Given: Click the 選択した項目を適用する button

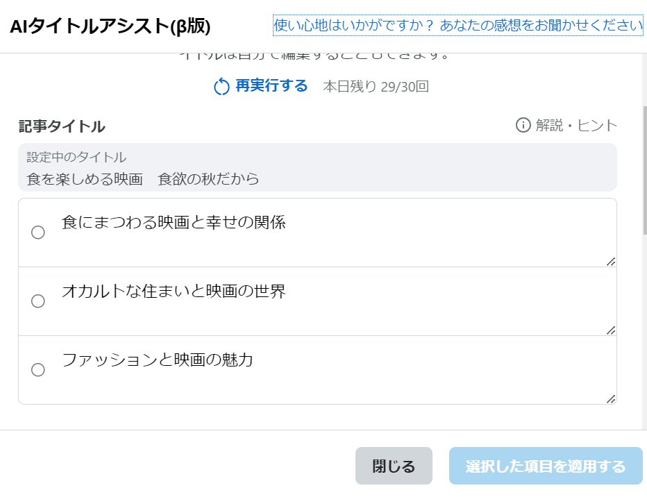Looking at the screenshot, I should 546,466.
